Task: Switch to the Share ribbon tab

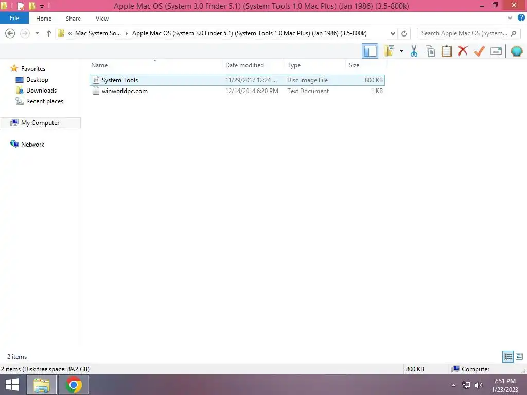Action: pyautogui.click(x=73, y=19)
